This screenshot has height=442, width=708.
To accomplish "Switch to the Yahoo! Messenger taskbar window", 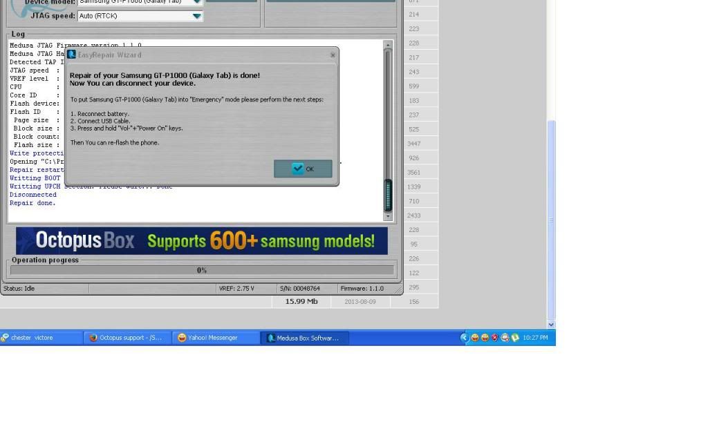I will pyautogui.click(x=216, y=338).
